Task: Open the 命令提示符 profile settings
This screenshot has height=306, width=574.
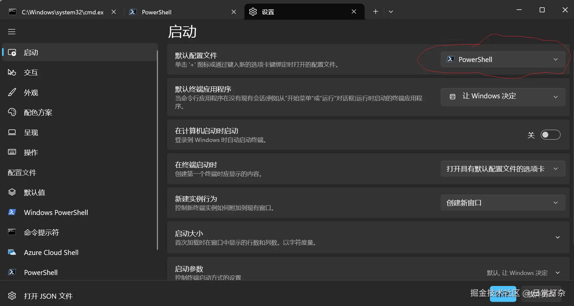Action: [41, 232]
